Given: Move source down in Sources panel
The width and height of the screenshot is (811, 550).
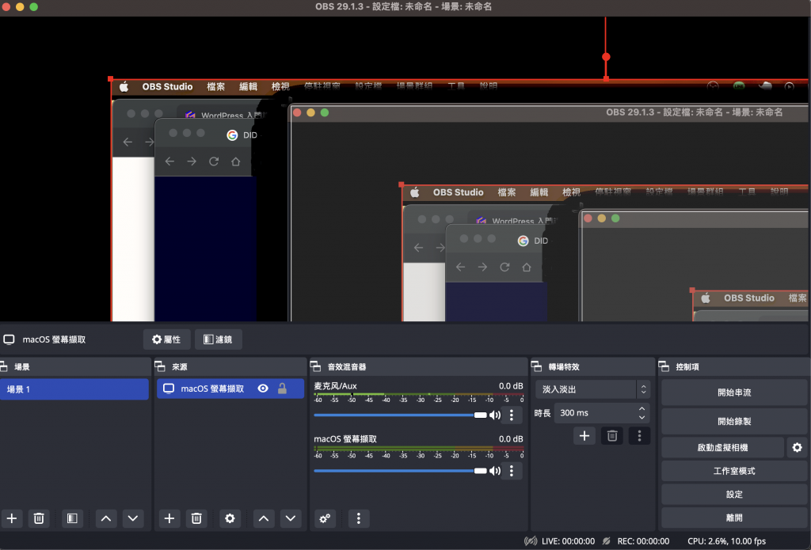Looking at the screenshot, I should coord(291,518).
